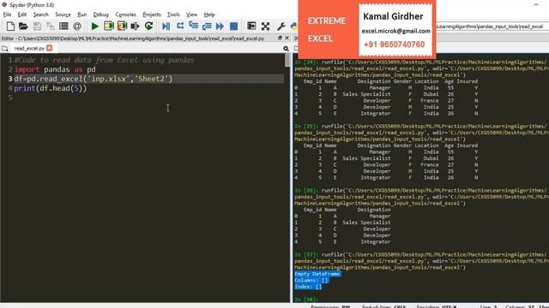Click 'import pandas as pd' line
549x308 pixels.
pos(55,69)
